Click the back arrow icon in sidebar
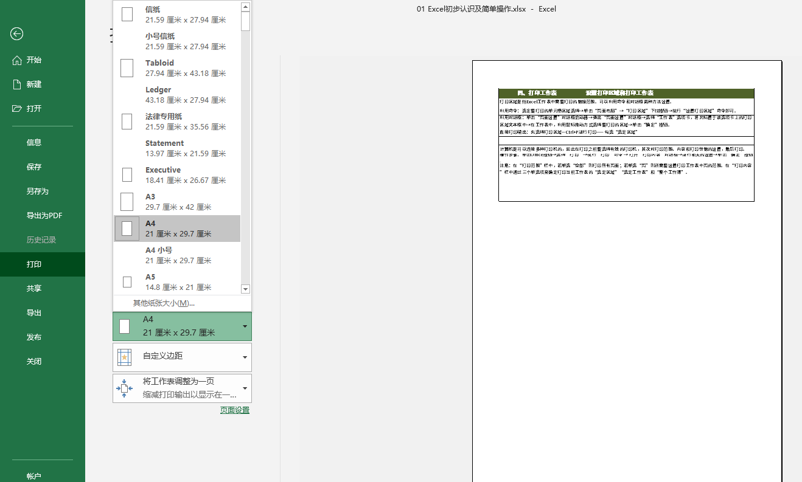 (16, 34)
